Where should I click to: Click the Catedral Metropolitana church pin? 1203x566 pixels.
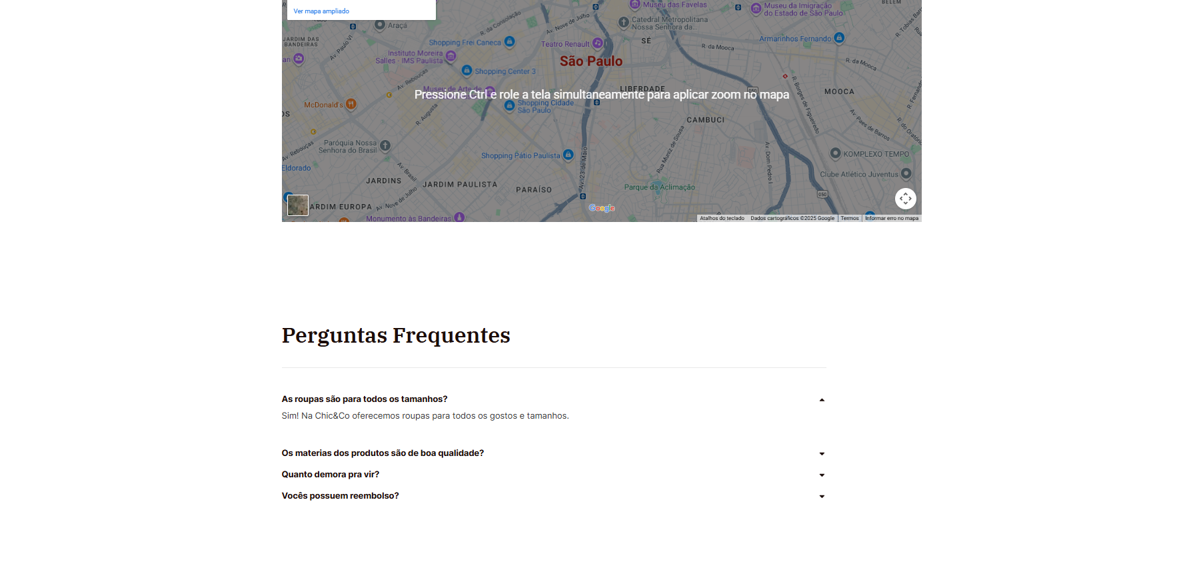pos(624,23)
